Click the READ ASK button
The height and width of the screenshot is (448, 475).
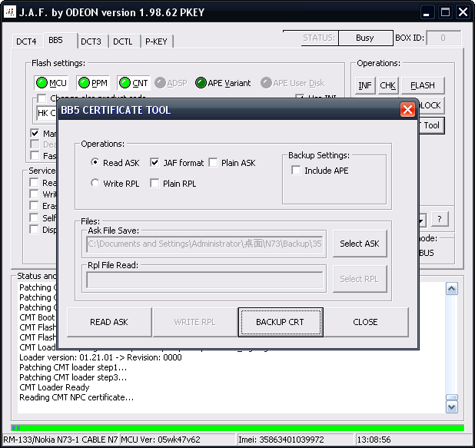tap(109, 322)
